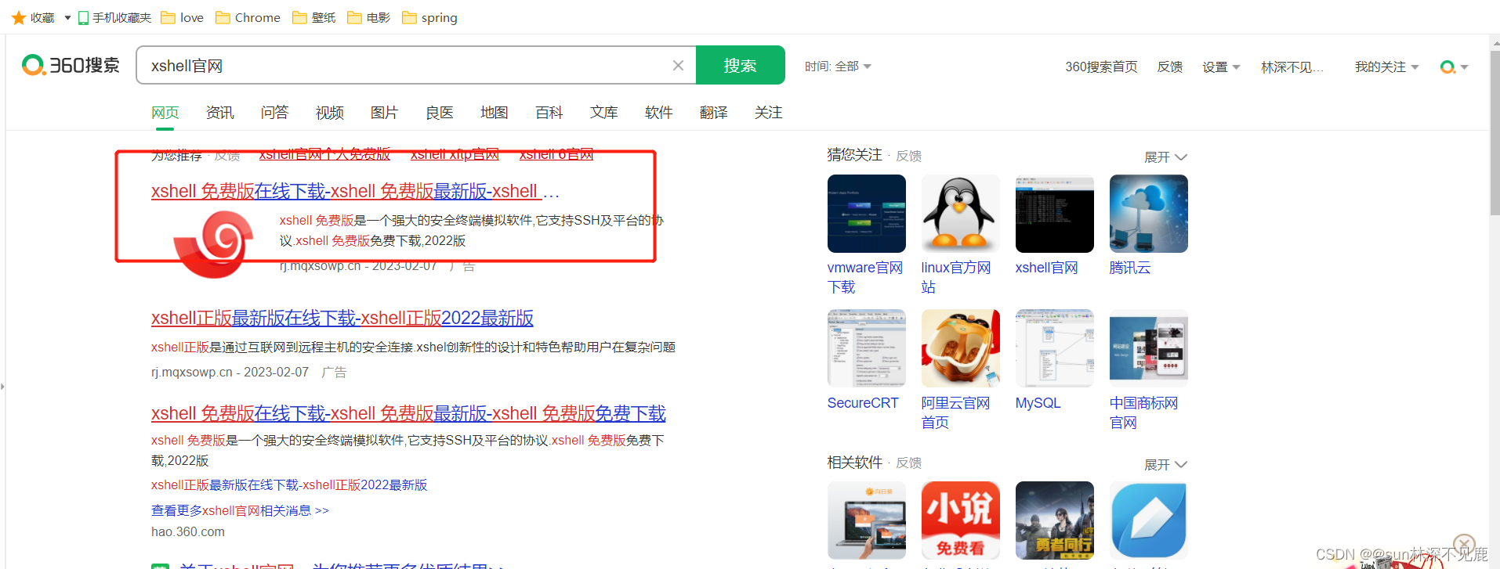Click the SecureCRT text link
Viewport: 1500px width, 569px height.
click(863, 403)
